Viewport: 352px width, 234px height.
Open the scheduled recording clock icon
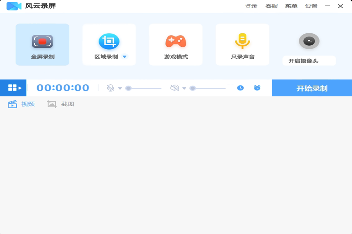click(x=240, y=88)
